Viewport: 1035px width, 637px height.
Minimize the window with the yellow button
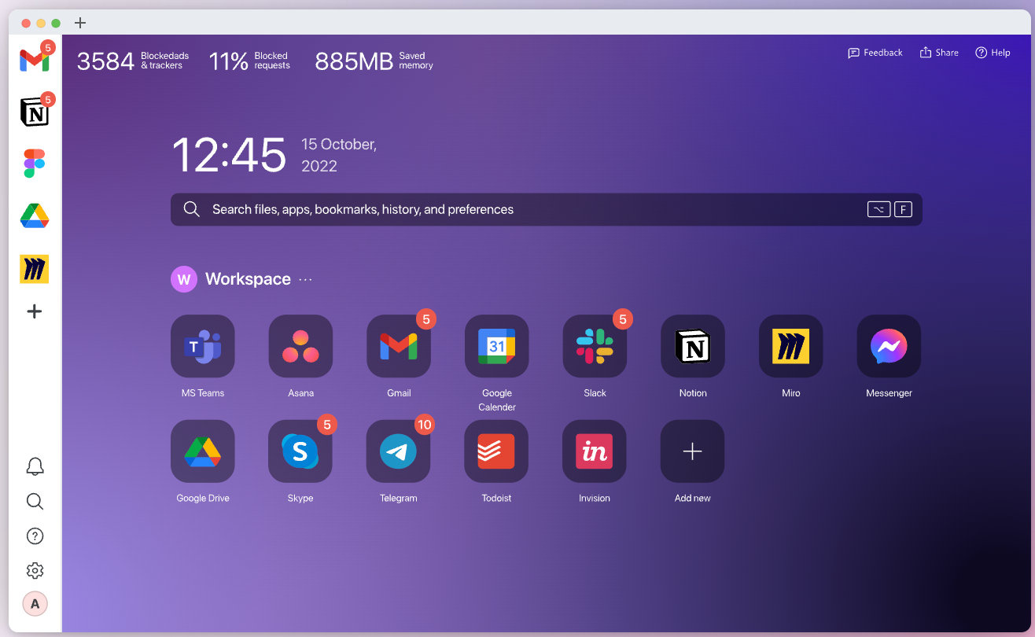pos(41,23)
